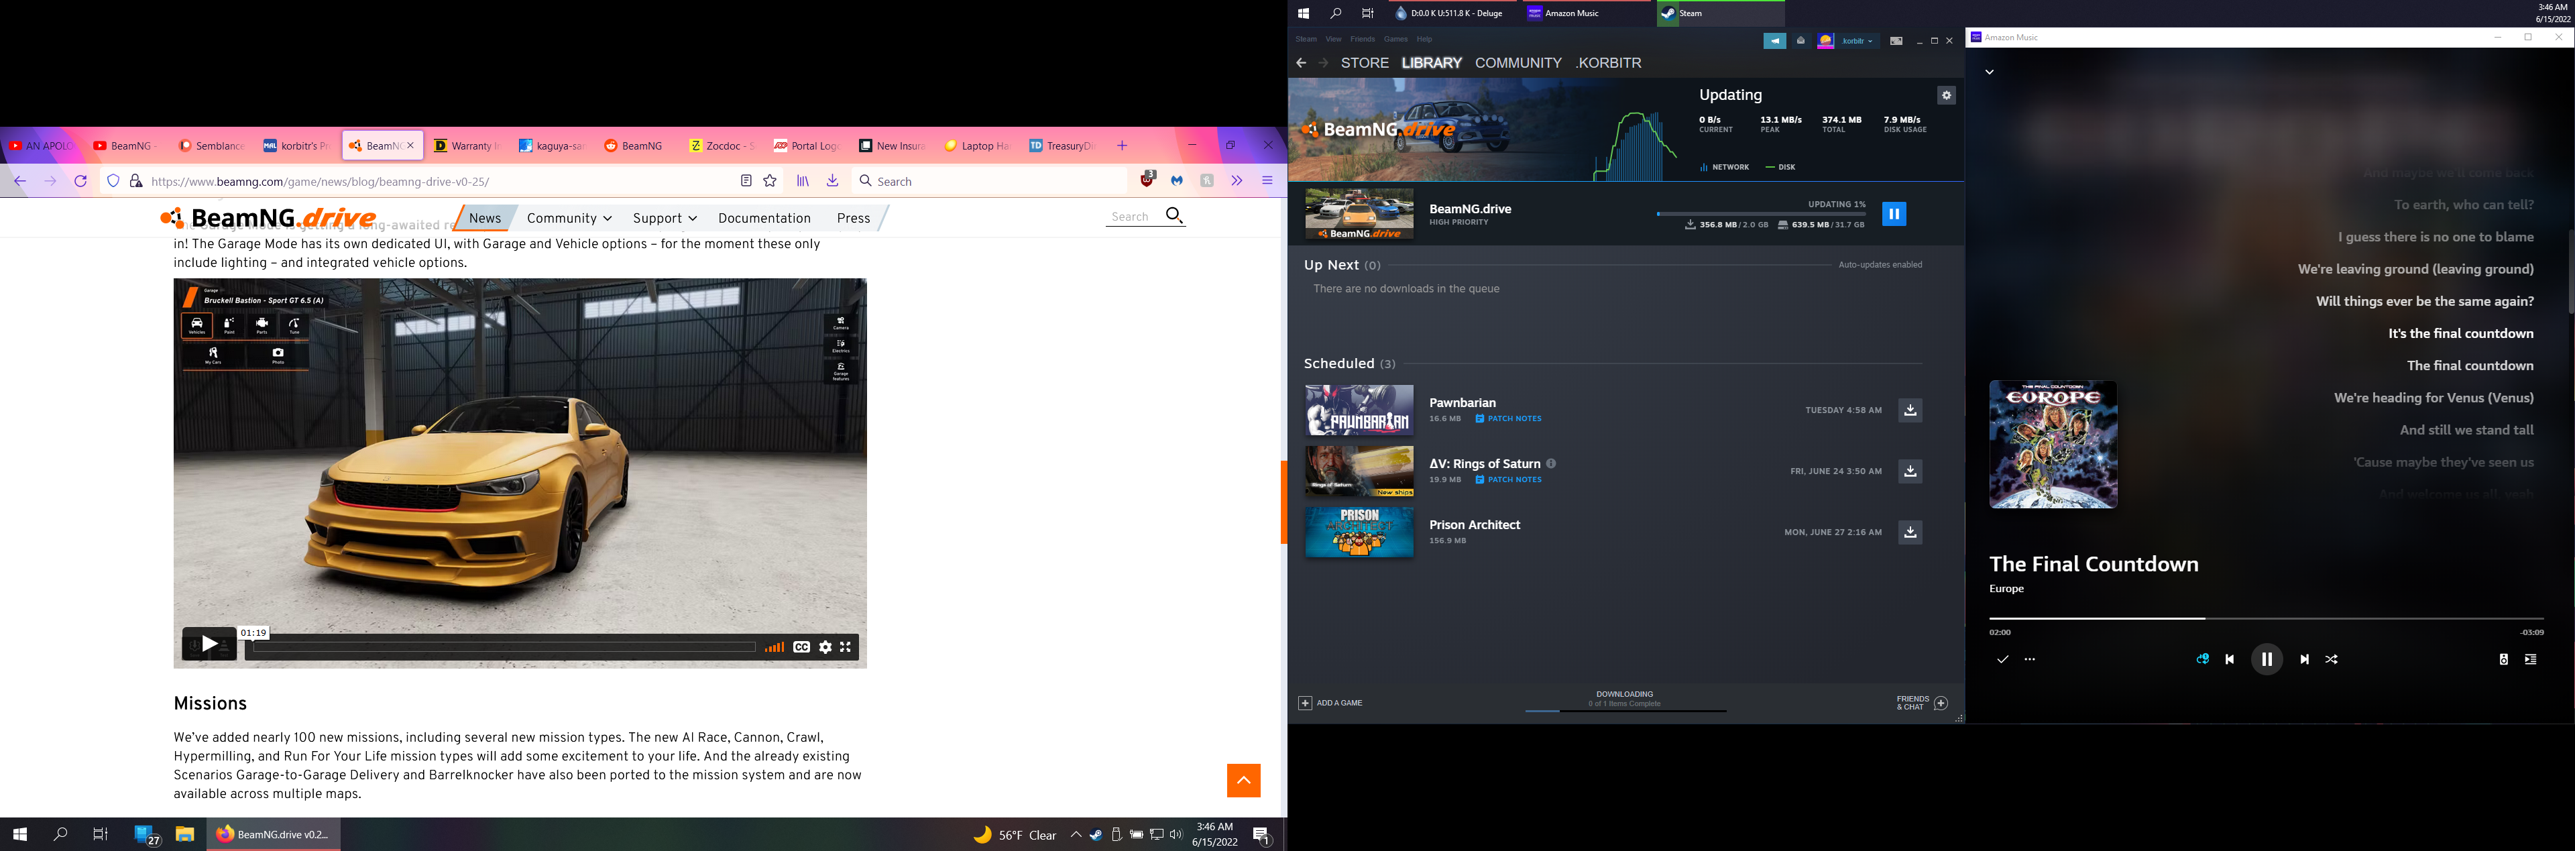Viewport: 2575px width, 851px height.
Task: Download ΔV: Rings of Saturn update now
Action: tap(1909, 471)
